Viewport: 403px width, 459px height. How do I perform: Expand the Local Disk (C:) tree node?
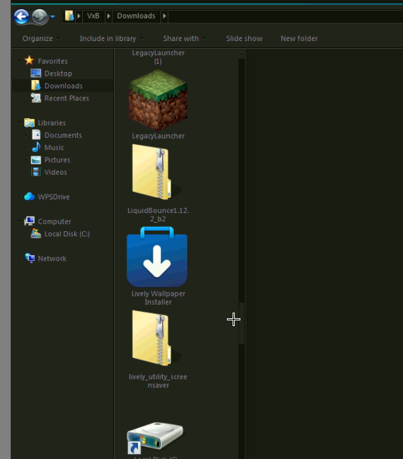tap(26, 233)
